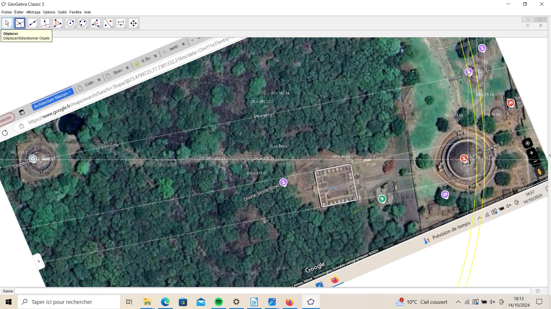The height and width of the screenshot is (309, 551).
Task: Select the Ellipse conic tool
Action: click(83, 23)
